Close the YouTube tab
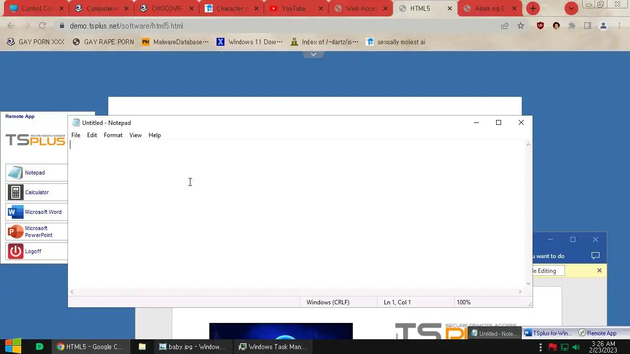This screenshot has width=630, height=354. tap(321, 8)
